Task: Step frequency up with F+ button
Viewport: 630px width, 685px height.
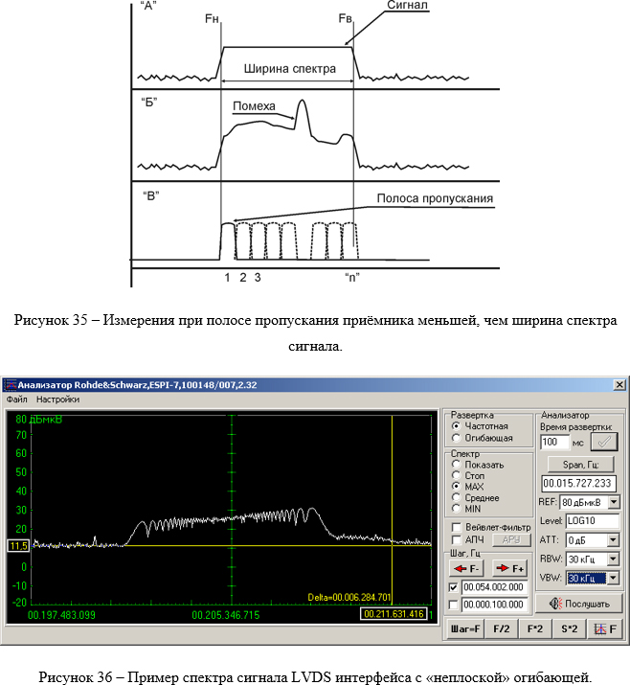Action: pos(509,568)
